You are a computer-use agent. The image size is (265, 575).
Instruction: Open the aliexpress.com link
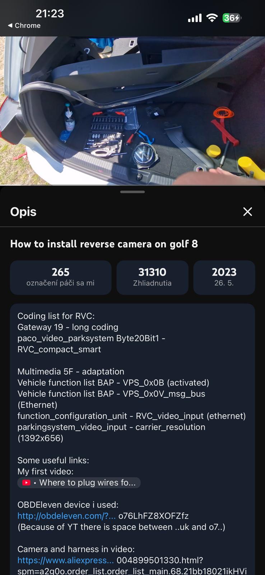coord(65,560)
